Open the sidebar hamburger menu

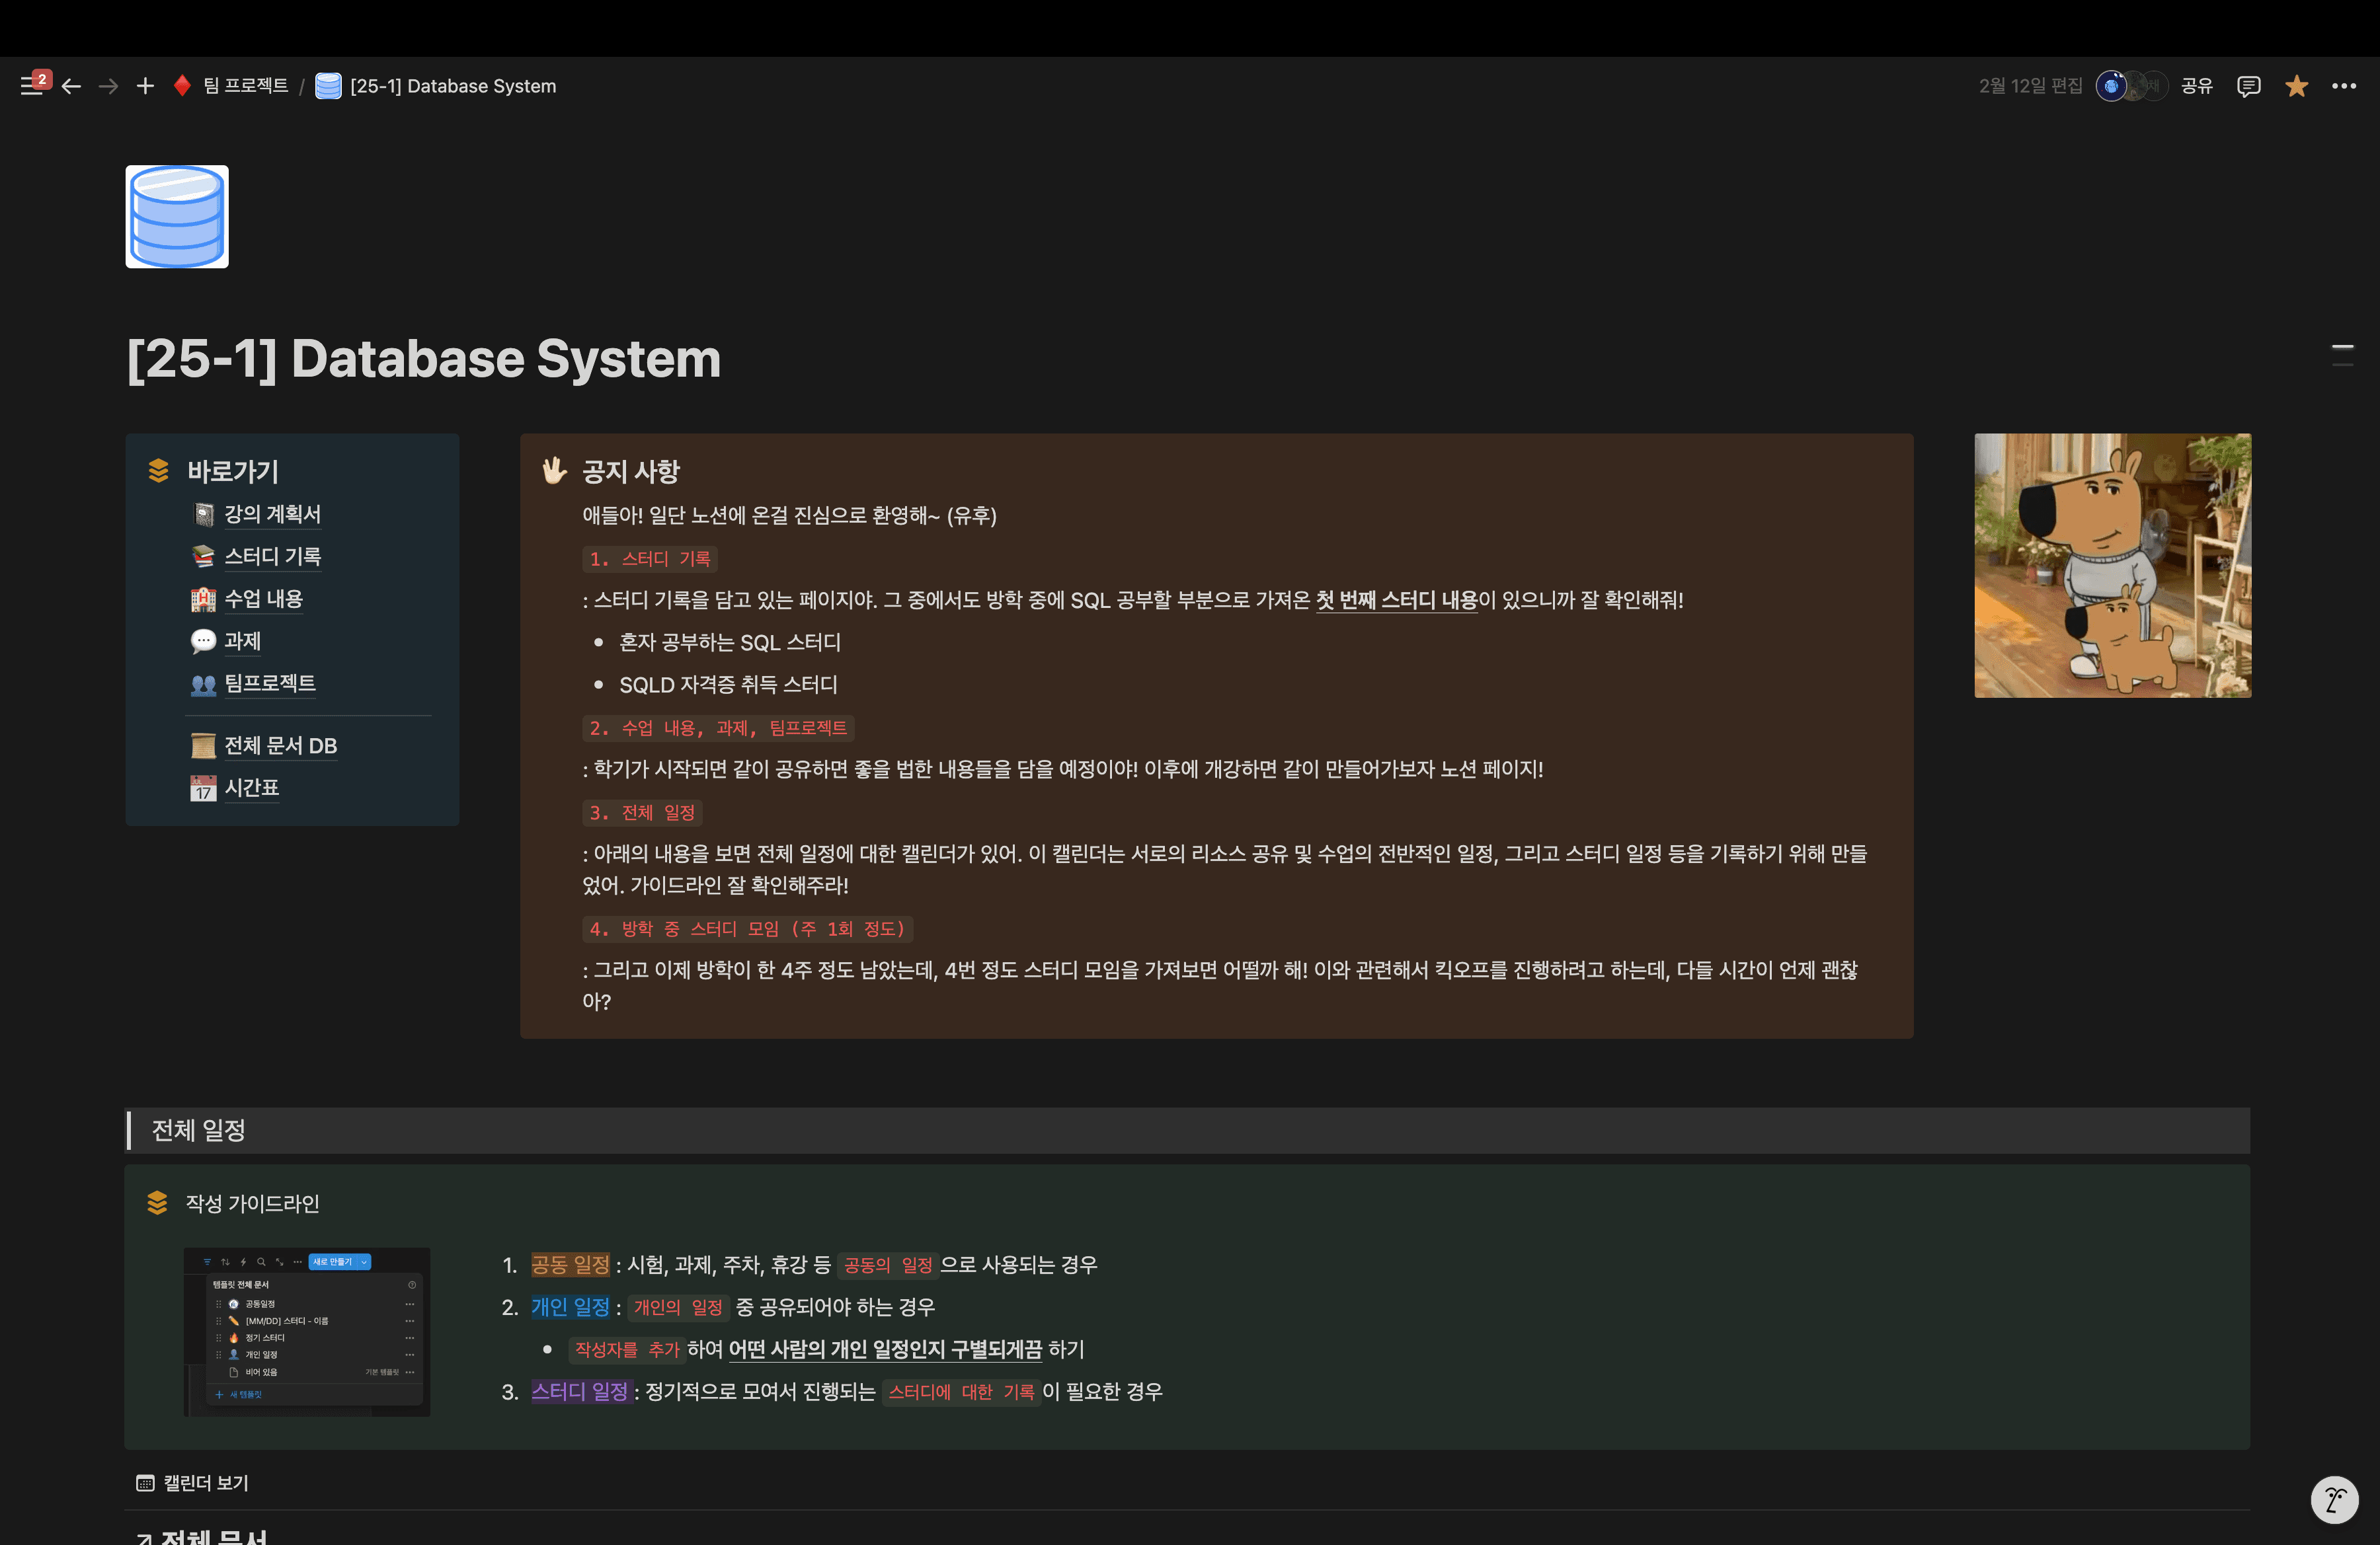pyautogui.click(x=31, y=87)
